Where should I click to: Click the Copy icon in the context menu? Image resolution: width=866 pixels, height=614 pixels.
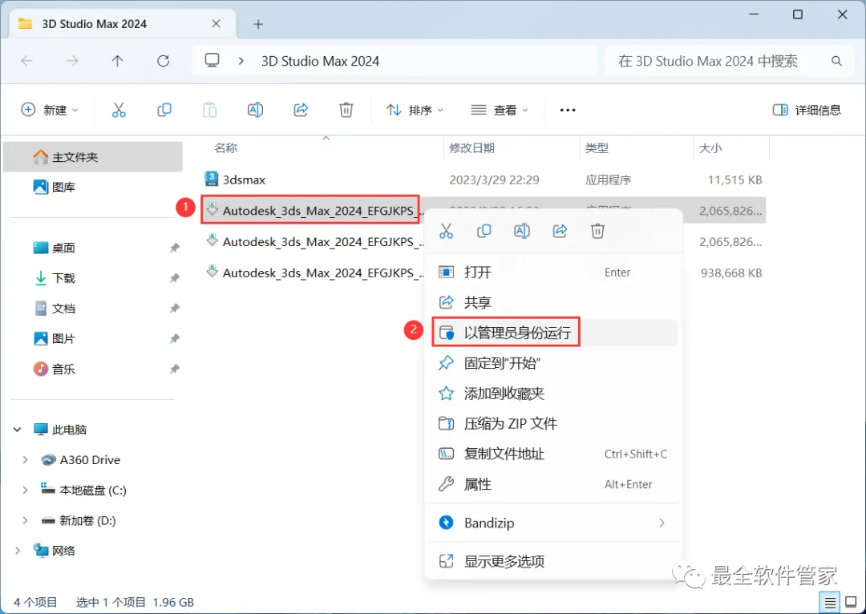[x=484, y=231]
